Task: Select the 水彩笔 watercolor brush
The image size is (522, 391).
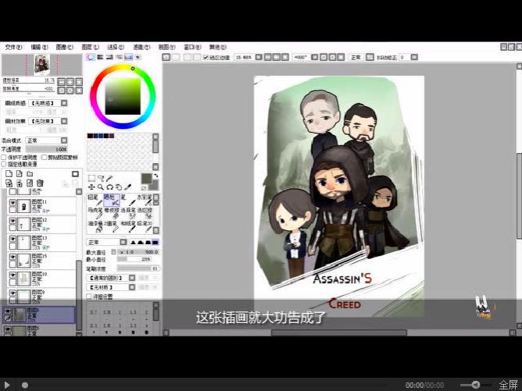Action: point(145,200)
